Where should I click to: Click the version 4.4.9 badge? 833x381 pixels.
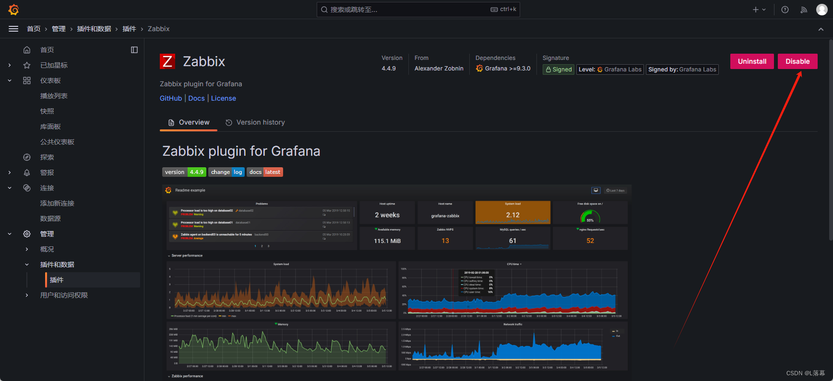pos(184,172)
